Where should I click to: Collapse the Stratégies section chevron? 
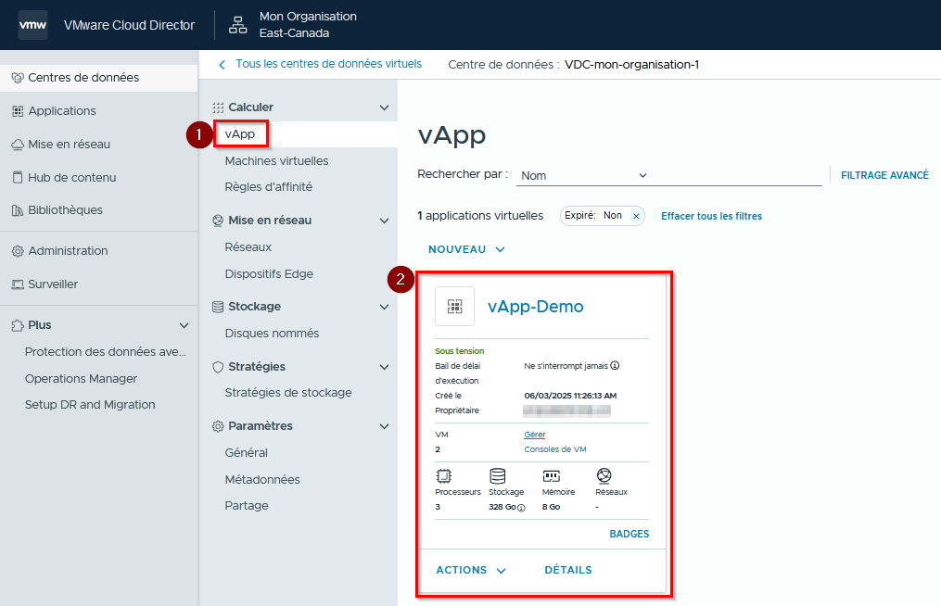[384, 367]
